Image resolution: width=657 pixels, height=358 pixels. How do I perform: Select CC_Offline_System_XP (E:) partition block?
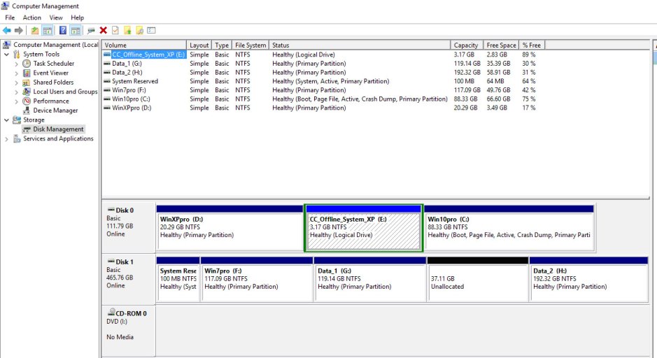click(x=363, y=228)
